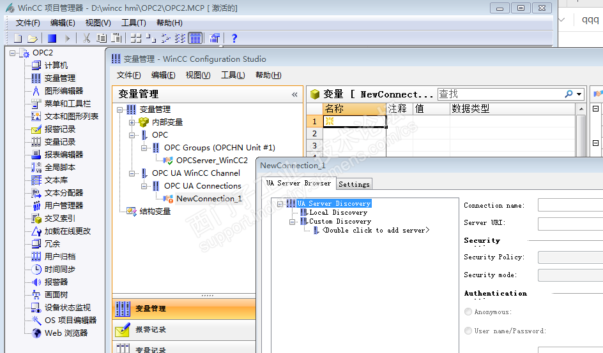Open 视图(V) menu in Configuration Studio
Image resolution: width=603 pixels, height=353 pixels.
(197, 75)
